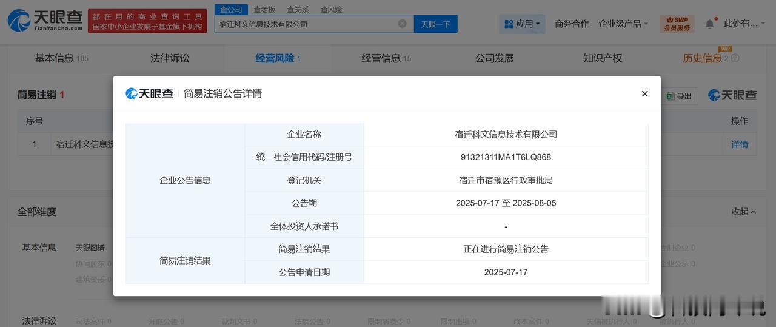776x327 pixels.
Task: Click the 天眼一下 search button
Action: coord(436,24)
